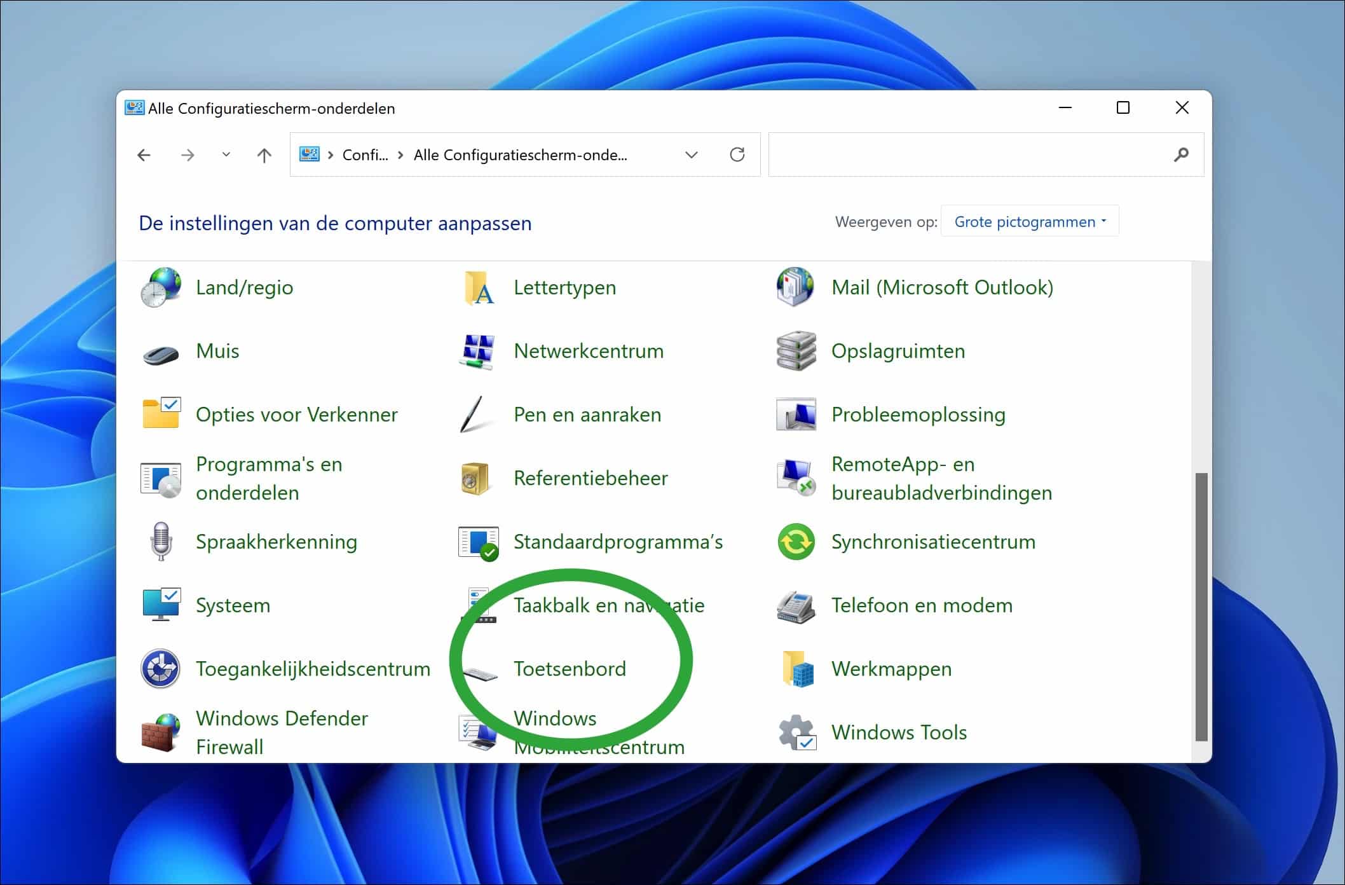Open recent locations chevron next to navigation arrows
The width and height of the screenshot is (1345, 885).
pos(226,154)
